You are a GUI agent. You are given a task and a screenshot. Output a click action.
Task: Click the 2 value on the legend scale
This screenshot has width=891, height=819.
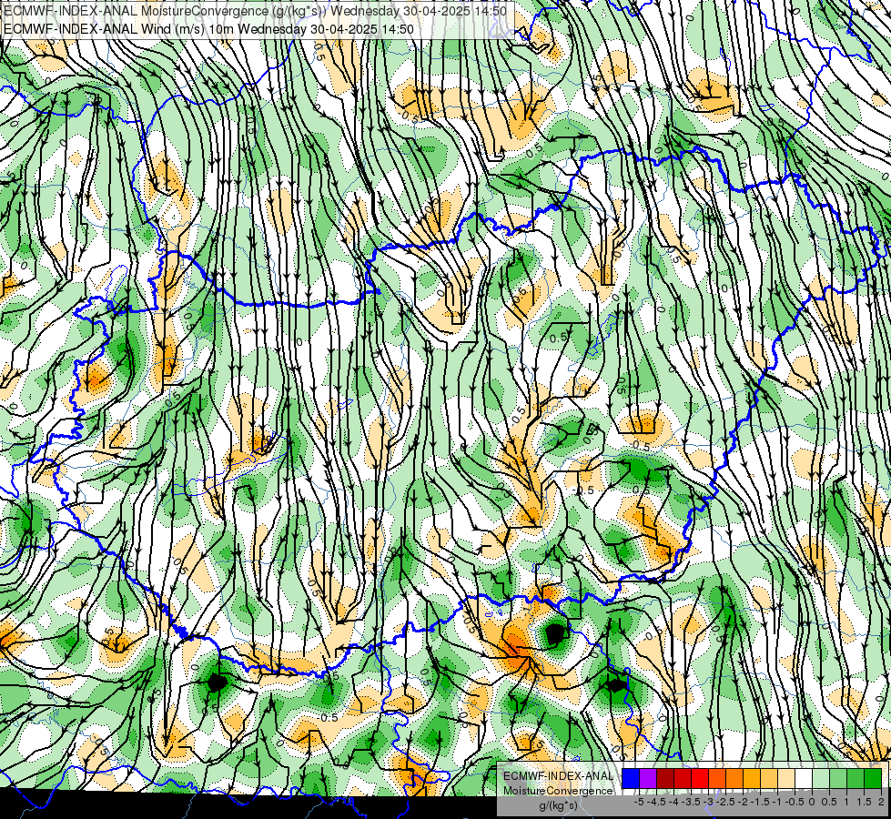[x=881, y=802]
